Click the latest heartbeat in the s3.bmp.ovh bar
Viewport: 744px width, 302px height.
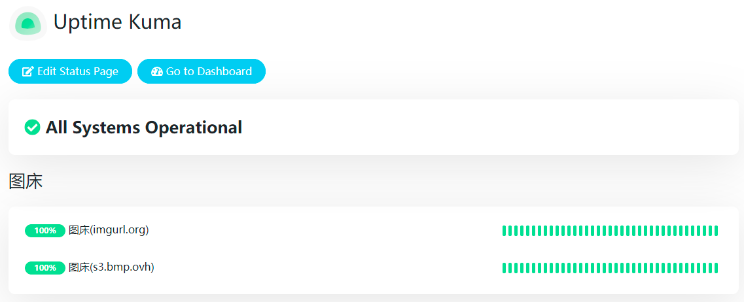click(x=717, y=268)
